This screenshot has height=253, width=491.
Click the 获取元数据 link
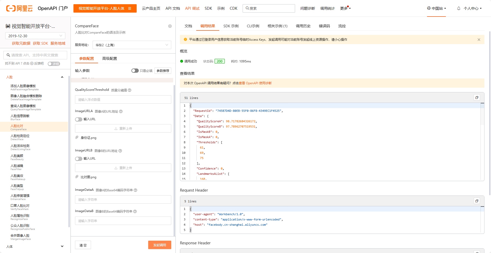(21, 43)
